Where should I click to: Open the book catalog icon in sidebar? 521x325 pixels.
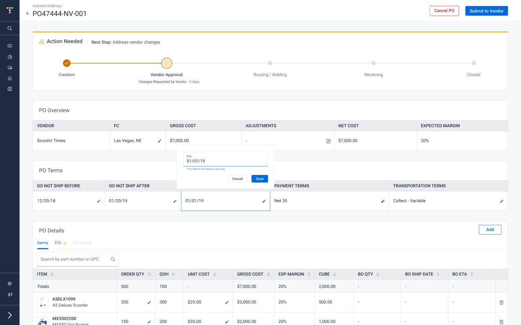pos(10,46)
